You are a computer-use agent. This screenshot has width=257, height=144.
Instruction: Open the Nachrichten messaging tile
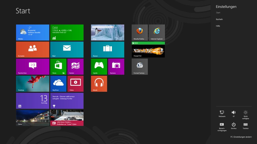click(33, 66)
